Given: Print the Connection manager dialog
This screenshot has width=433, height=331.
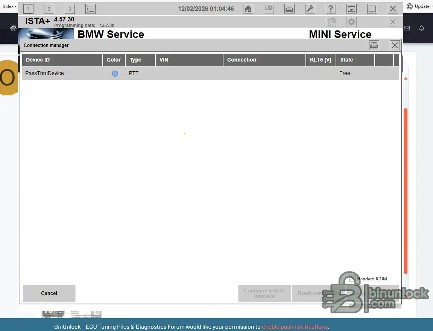Looking at the screenshot, I should 374,45.
